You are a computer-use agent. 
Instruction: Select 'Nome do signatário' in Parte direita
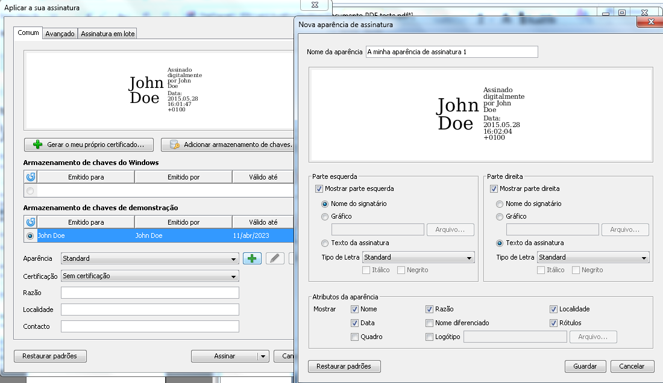click(500, 204)
